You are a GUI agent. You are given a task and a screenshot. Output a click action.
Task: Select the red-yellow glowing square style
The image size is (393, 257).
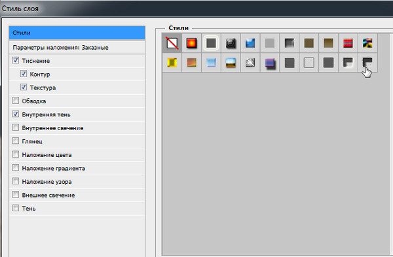click(x=191, y=43)
